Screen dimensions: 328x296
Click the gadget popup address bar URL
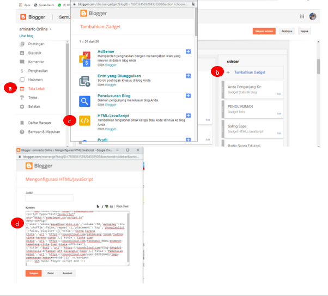click(132, 4)
